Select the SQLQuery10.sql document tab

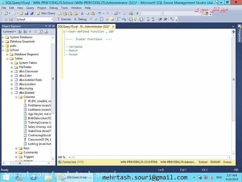click(84, 26)
